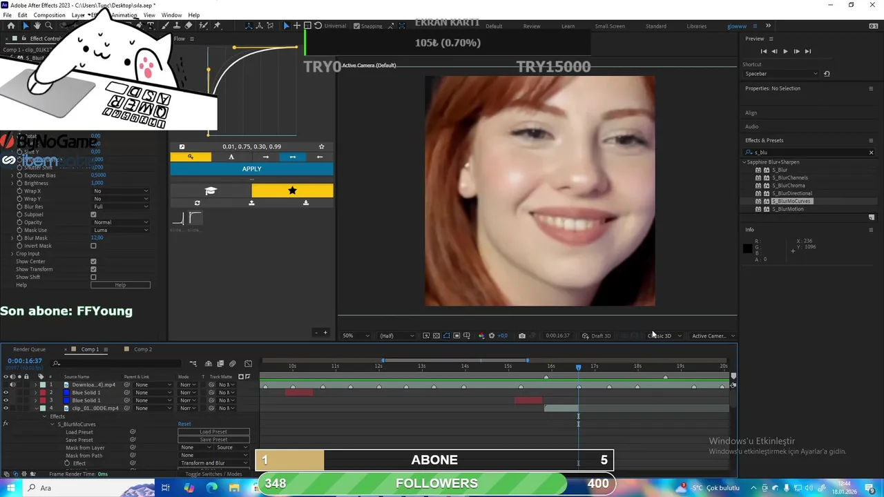Open the Wrap X dropdown

tap(121, 191)
